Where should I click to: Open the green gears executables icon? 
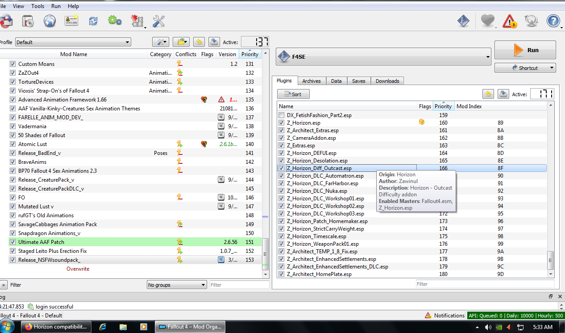115,20
